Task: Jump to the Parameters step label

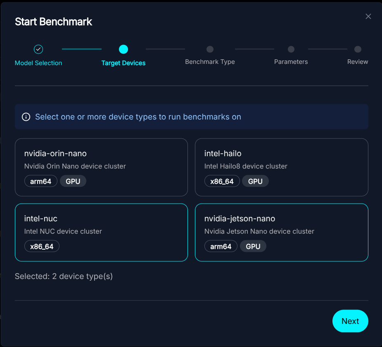Action: tap(291, 62)
